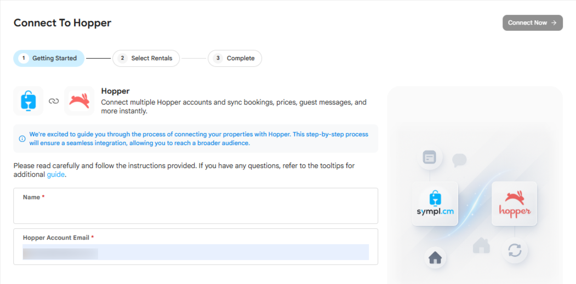Click the chat bubble icon in illustration

[459, 160]
